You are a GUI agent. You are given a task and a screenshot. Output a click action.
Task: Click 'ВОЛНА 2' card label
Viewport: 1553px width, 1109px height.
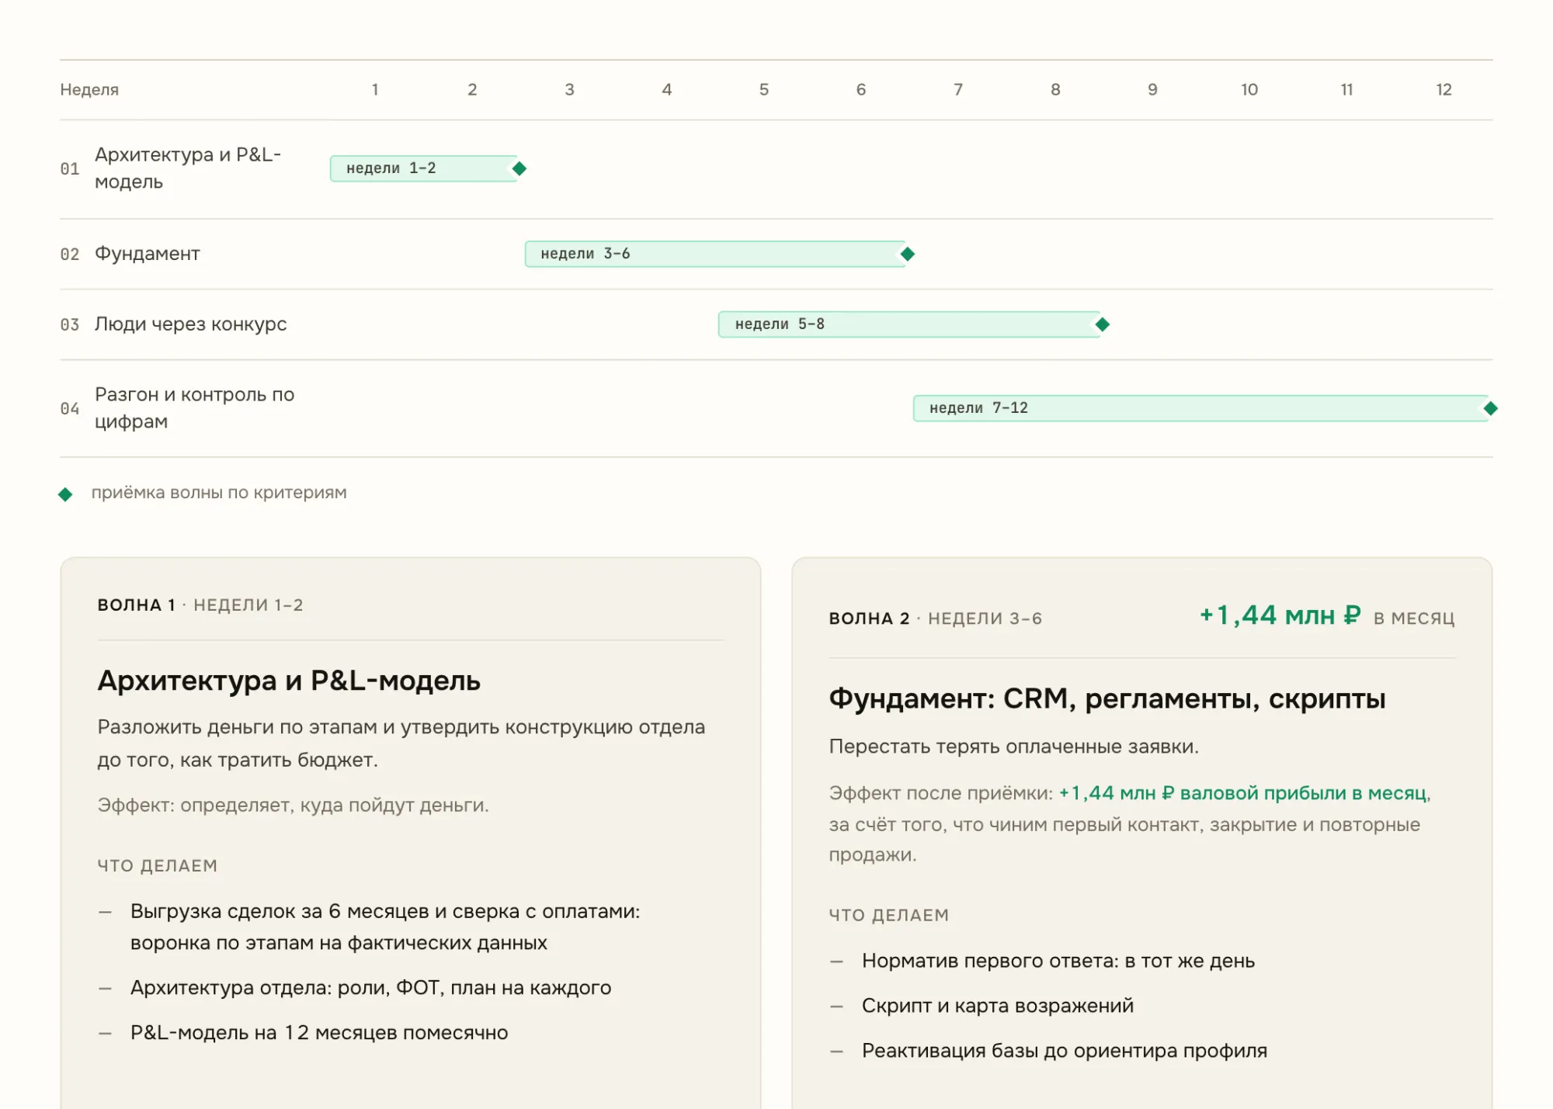[x=869, y=619]
